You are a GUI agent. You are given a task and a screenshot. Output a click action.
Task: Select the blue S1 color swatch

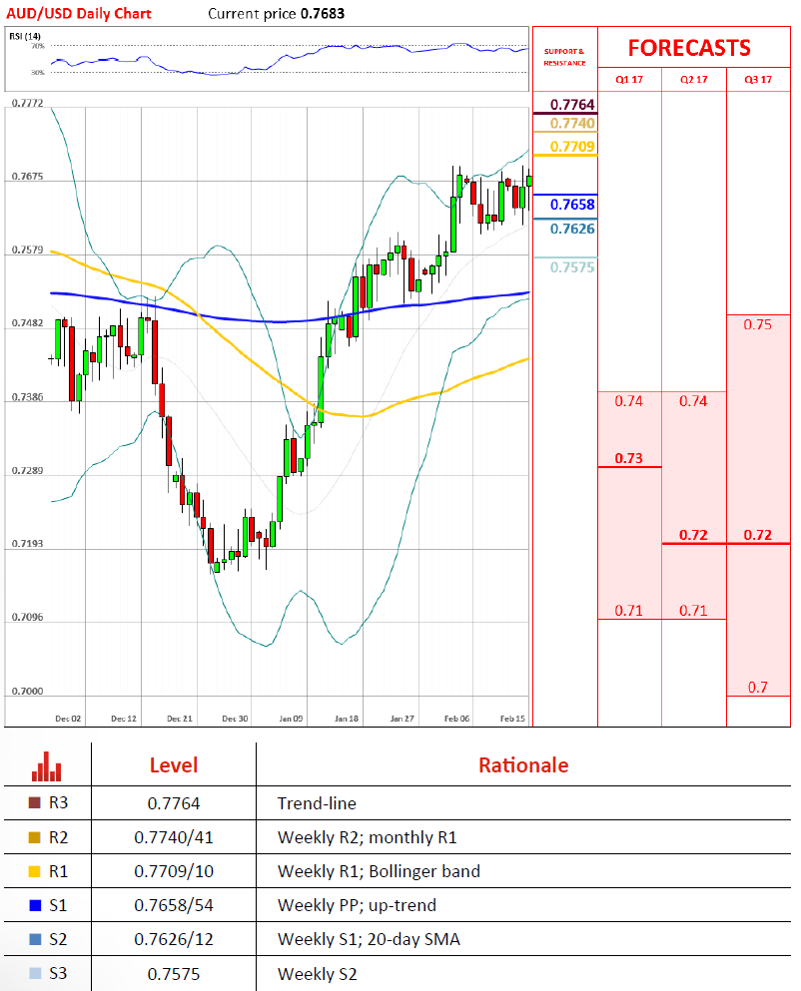point(35,906)
